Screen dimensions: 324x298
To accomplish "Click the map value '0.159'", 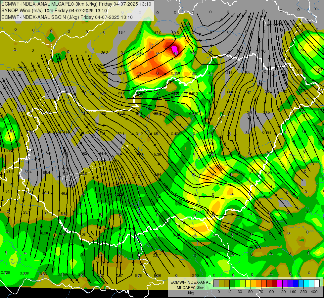I will (x=62, y=274).
